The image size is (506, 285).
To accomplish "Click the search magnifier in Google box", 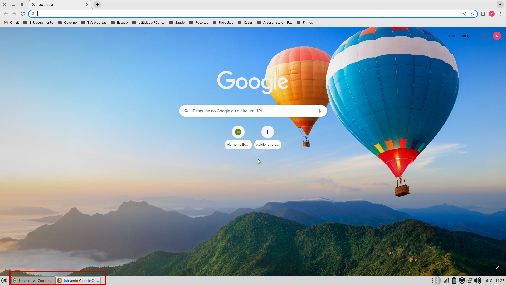I will point(186,111).
